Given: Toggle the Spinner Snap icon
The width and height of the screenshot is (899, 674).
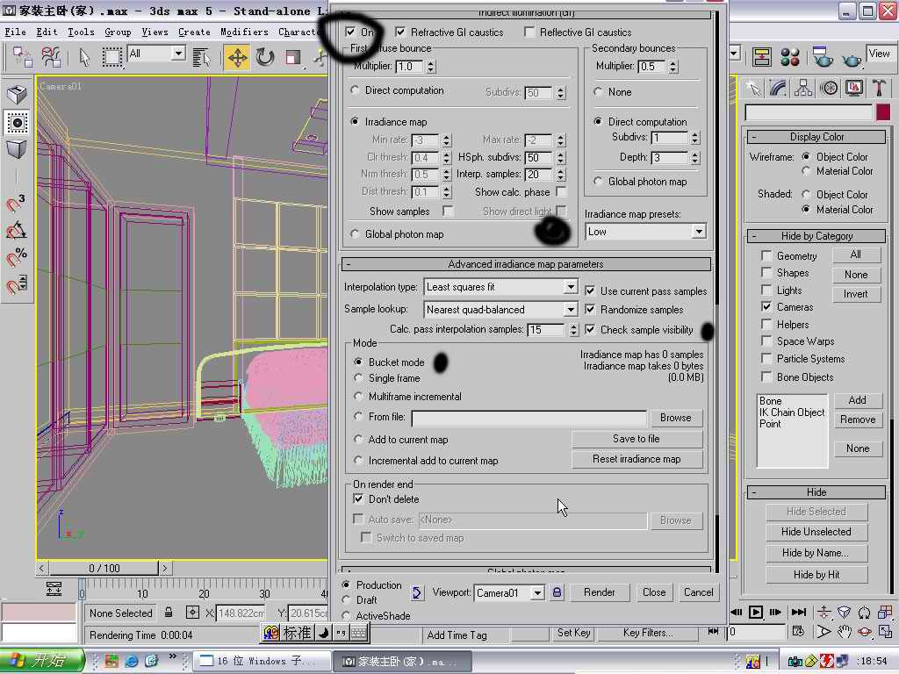Looking at the screenshot, I should (16, 283).
